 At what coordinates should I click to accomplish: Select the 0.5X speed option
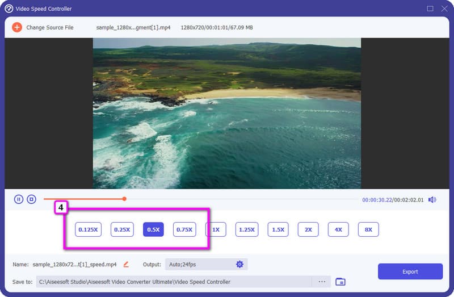[153, 229]
